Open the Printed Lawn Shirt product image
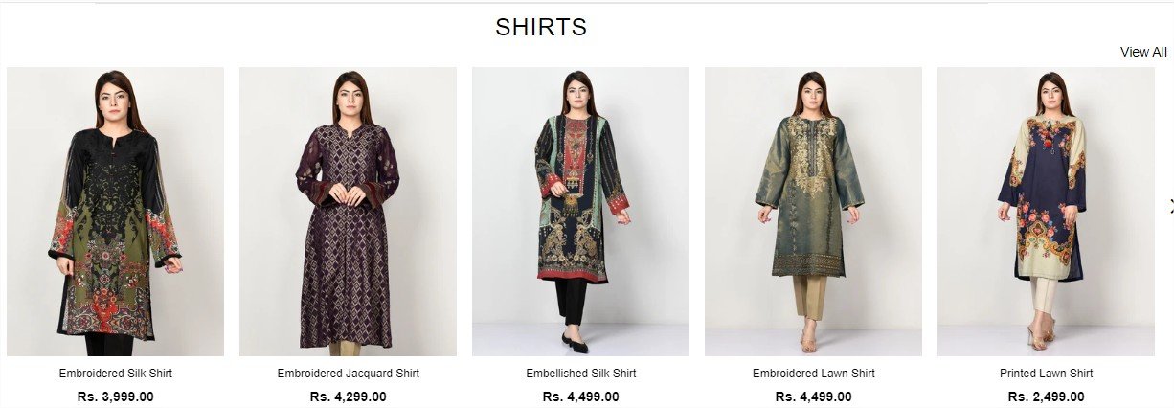 (x=1046, y=212)
